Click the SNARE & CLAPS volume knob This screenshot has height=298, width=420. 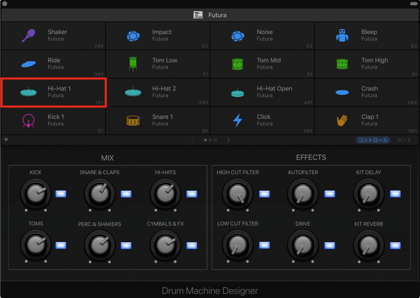tap(100, 194)
